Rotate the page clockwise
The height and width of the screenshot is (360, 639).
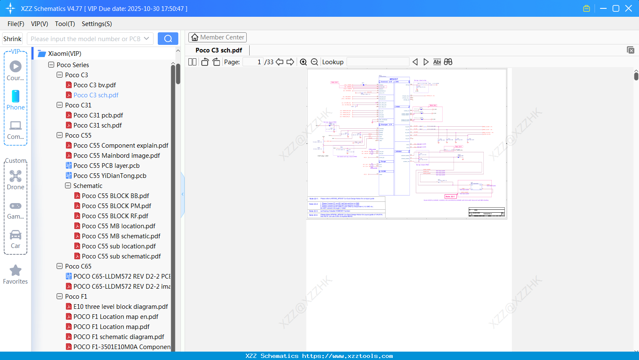pos(216,62)
